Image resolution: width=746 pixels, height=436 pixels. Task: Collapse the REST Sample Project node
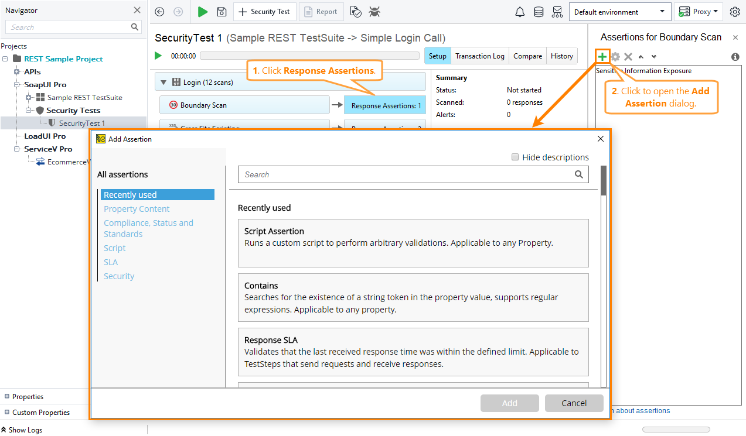pos(5,59)
